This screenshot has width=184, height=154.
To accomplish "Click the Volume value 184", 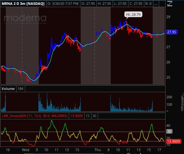I will click(20, 89).
